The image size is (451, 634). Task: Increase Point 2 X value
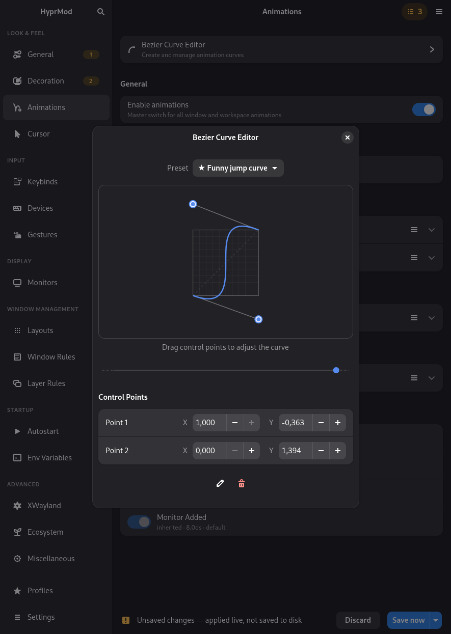(252, 451)
